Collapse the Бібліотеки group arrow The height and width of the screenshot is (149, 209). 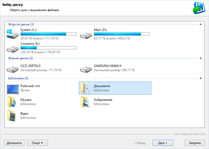click(200, 78)
